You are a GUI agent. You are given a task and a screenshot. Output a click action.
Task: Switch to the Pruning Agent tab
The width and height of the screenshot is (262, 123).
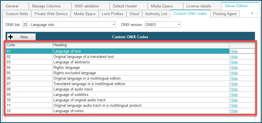pos(224,14)
